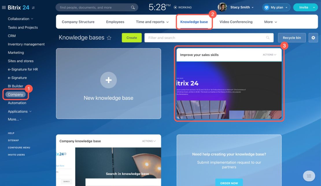The image size is (321, 186).
Task: Click the SITEMAP link
Action: click(13, 140)
